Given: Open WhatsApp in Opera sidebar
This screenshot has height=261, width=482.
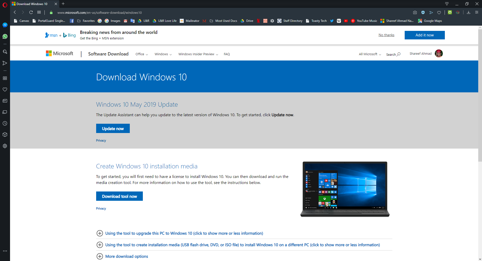Looking at the screenshot, I should pyautogui.click(x=5, y=37).
